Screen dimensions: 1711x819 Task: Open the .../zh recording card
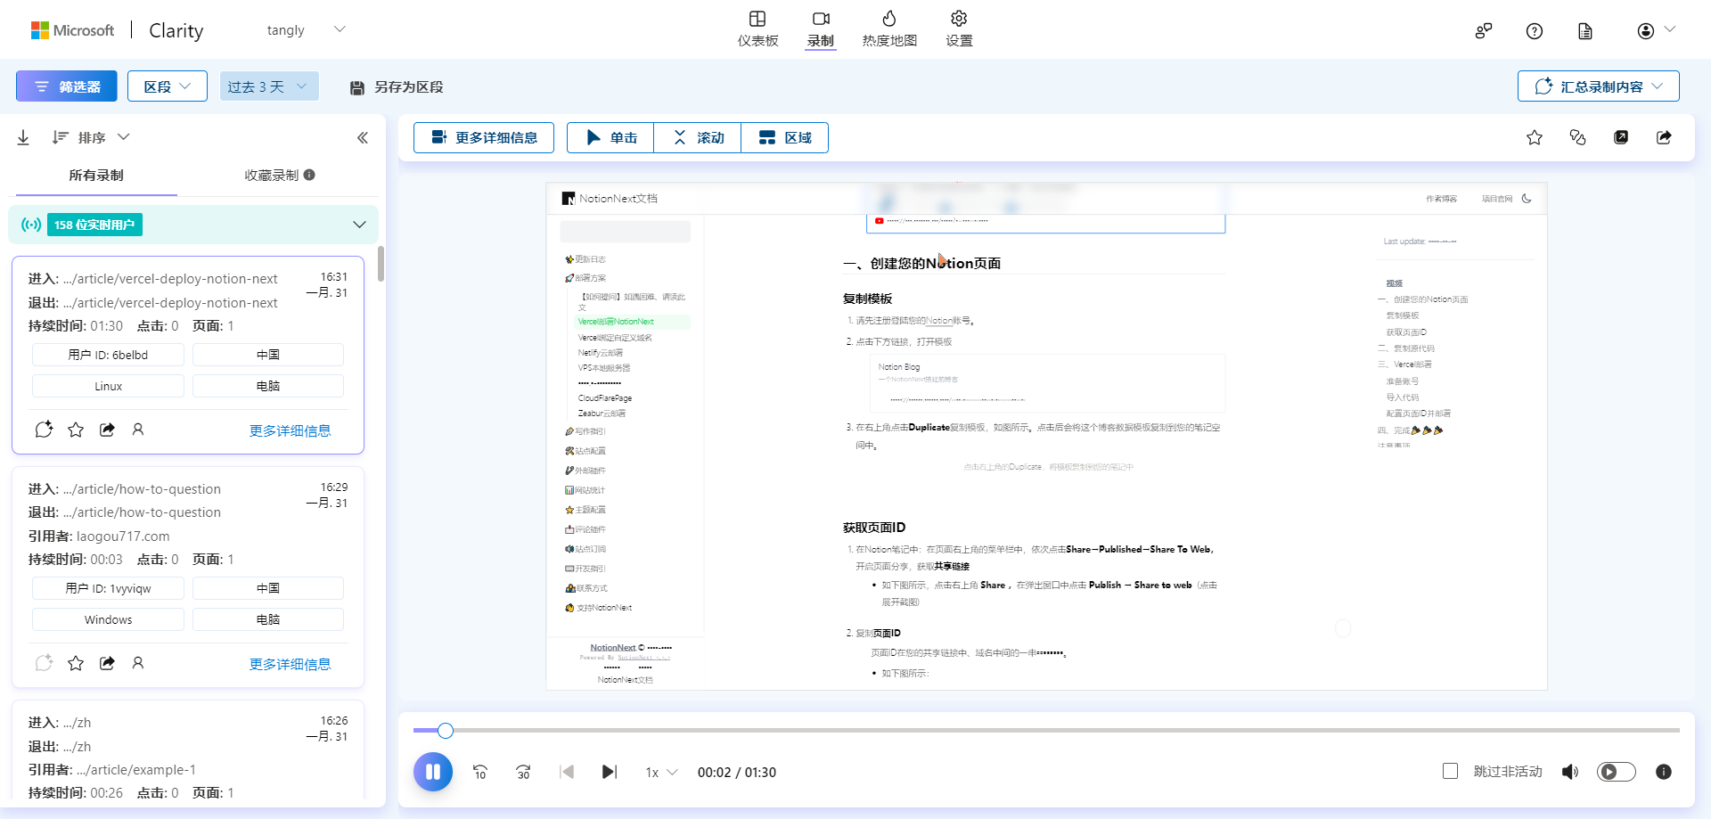click(188, 750)
